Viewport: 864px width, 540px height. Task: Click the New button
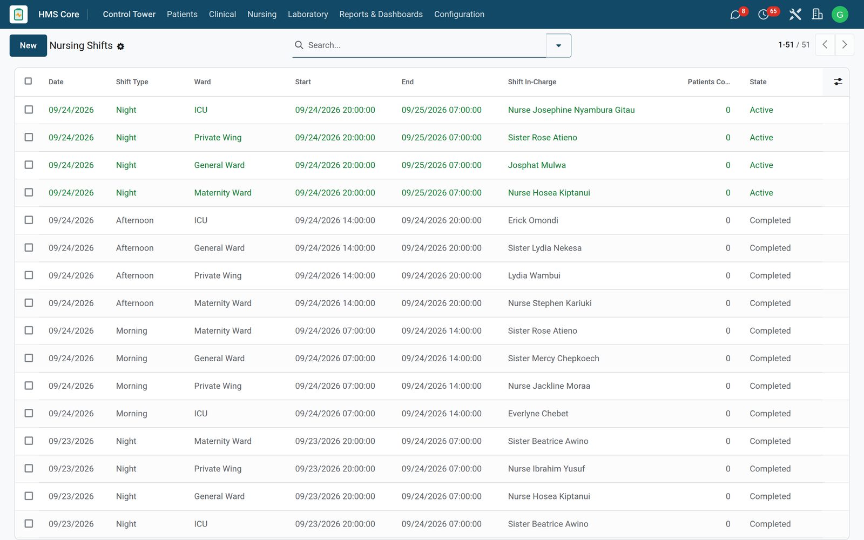click(28, 45)
